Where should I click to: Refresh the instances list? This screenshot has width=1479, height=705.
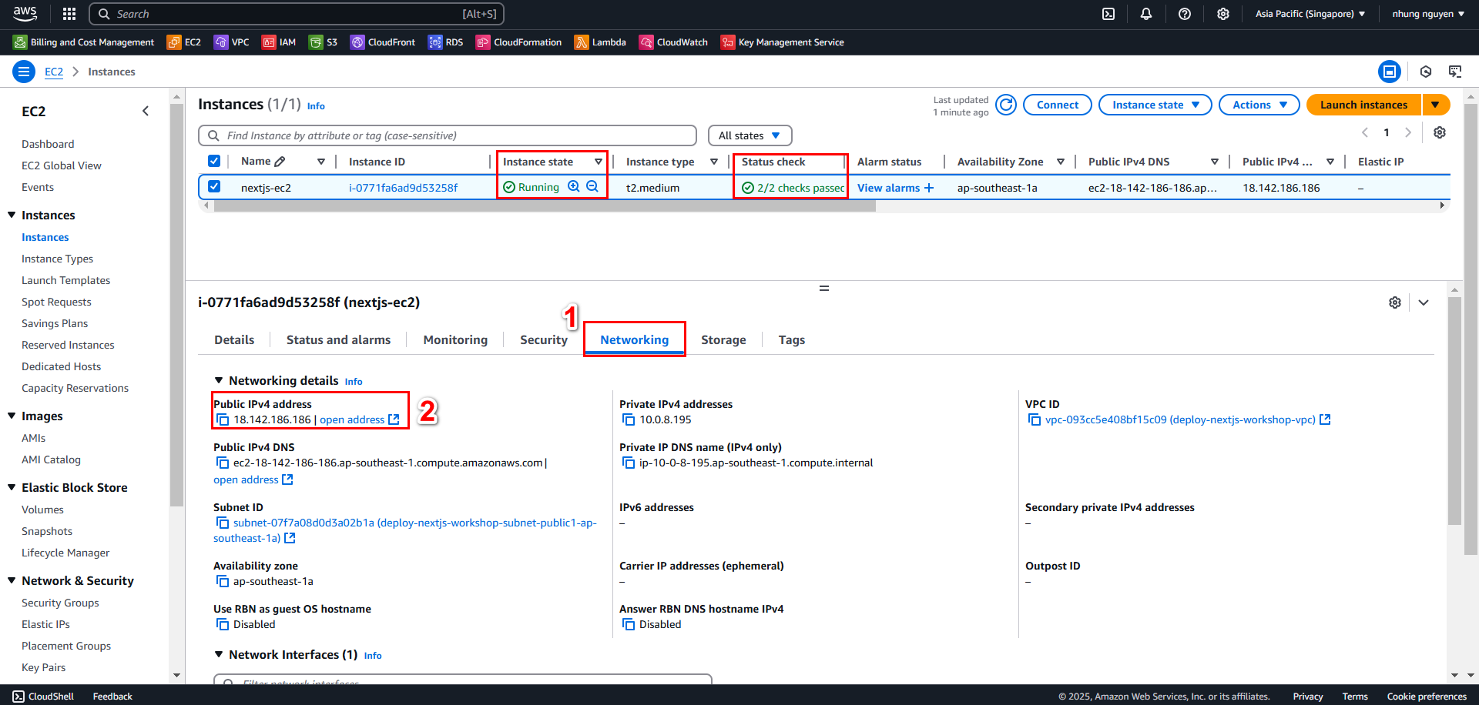point(1006,105)
